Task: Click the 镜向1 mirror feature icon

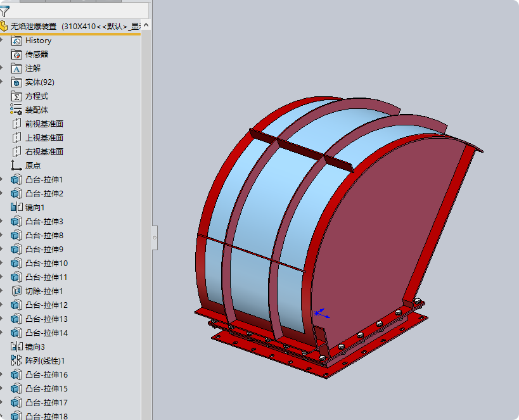Action: click(x=16, y=208)
